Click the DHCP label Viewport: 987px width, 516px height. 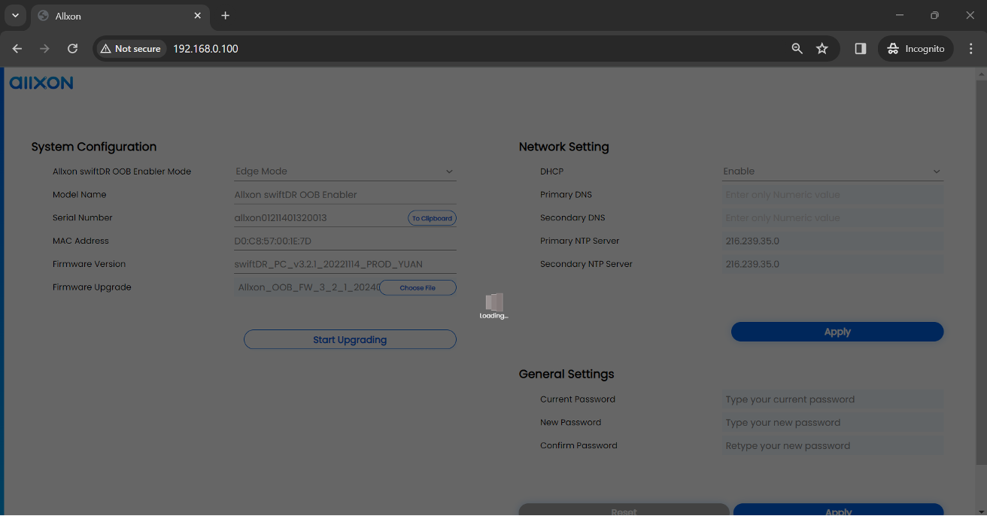(551, 171)
